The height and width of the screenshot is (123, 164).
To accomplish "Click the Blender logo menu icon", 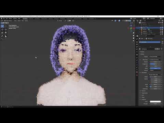I will 1,18.
